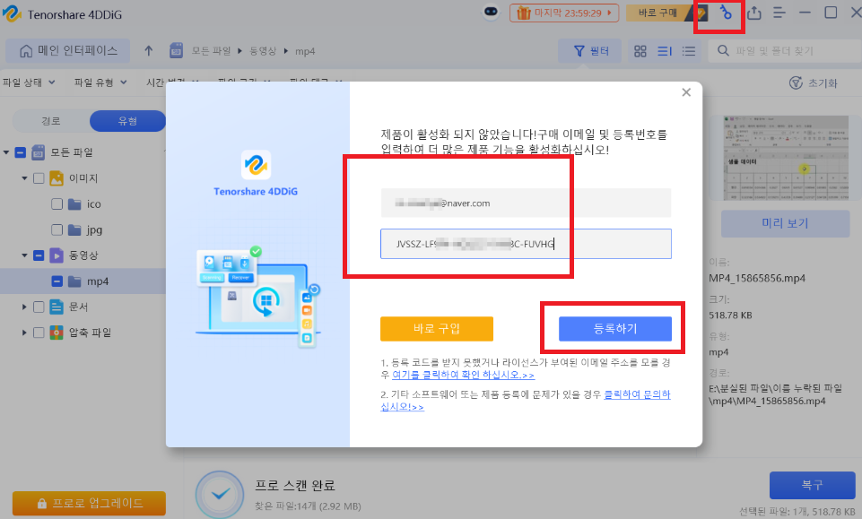Open the key registration icon
This screenshot has width=862, height=519.
pos(727,13)
